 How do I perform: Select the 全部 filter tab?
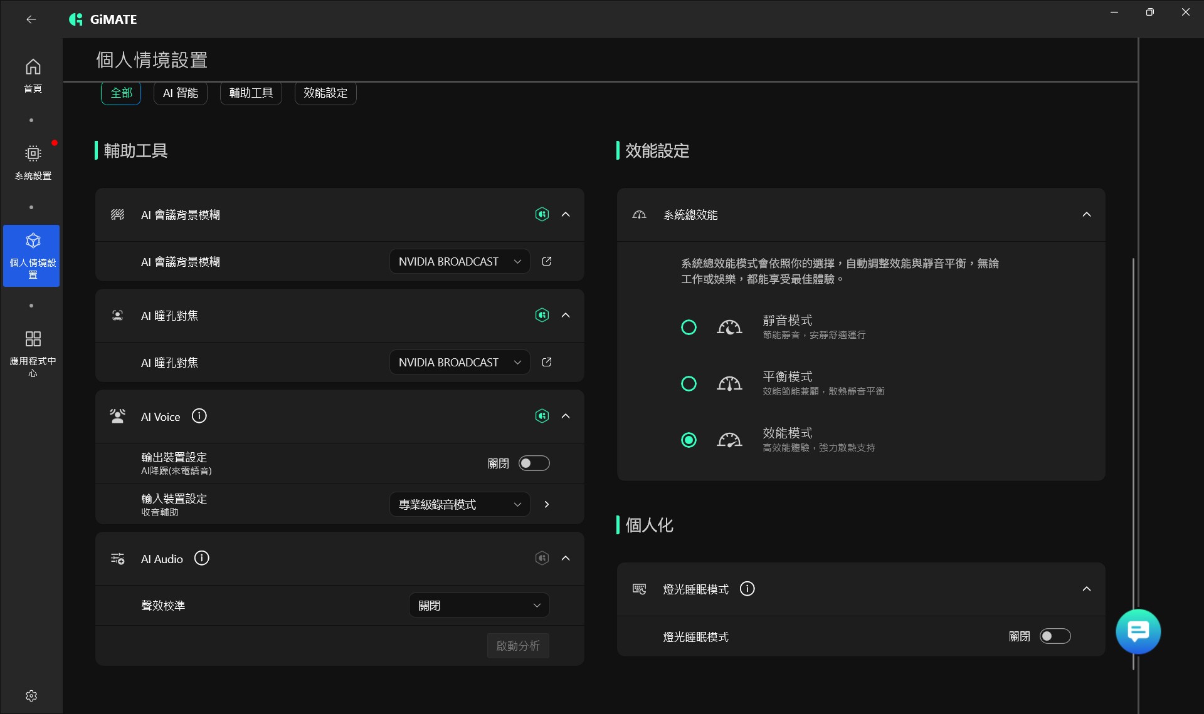(x=121, y=93)
